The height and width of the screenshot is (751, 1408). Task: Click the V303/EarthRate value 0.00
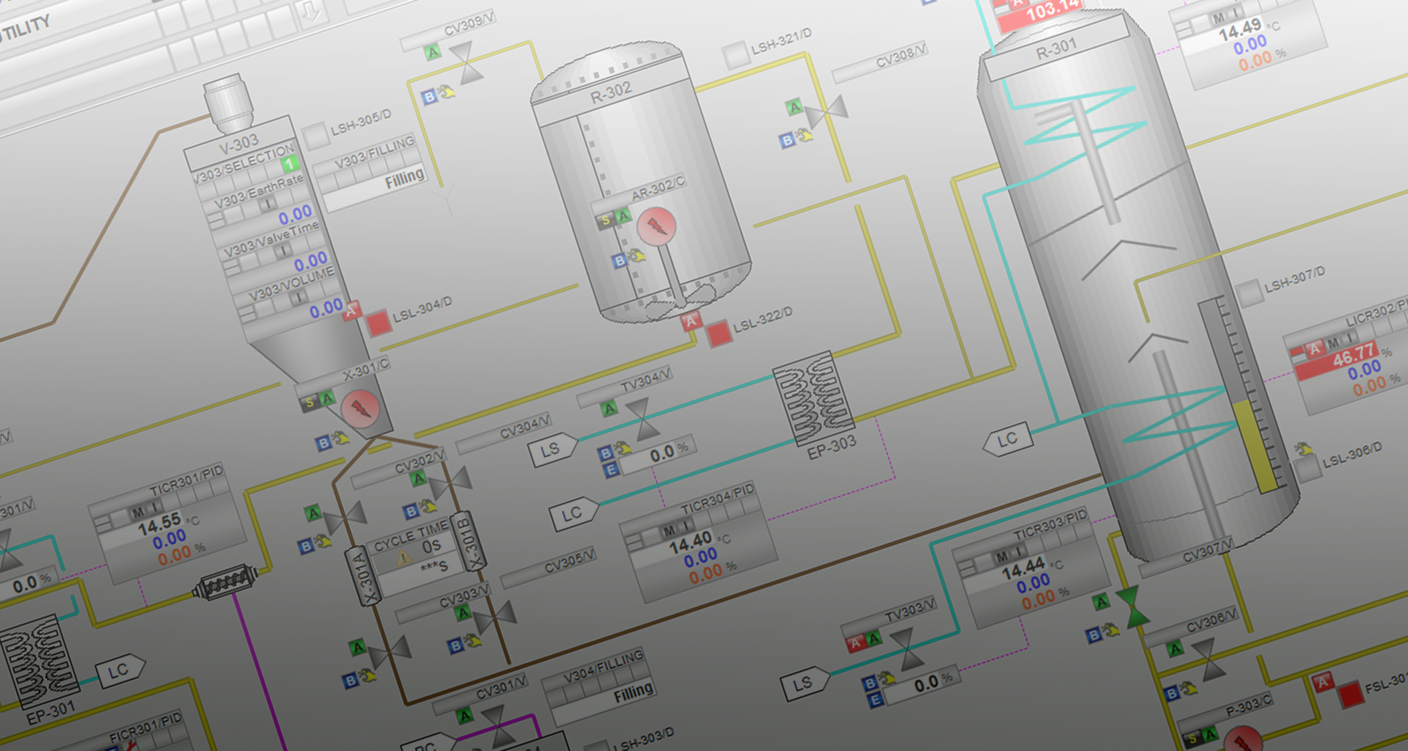pos(295,215)
